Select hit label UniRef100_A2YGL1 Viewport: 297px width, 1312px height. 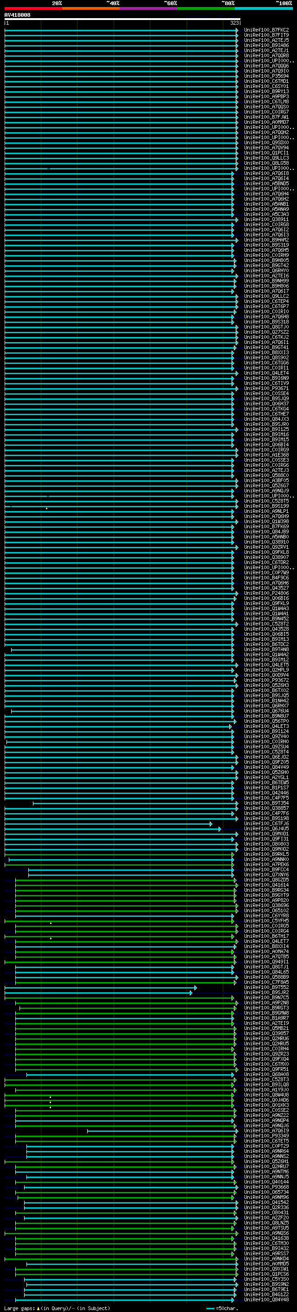click(x=266, y=778)
